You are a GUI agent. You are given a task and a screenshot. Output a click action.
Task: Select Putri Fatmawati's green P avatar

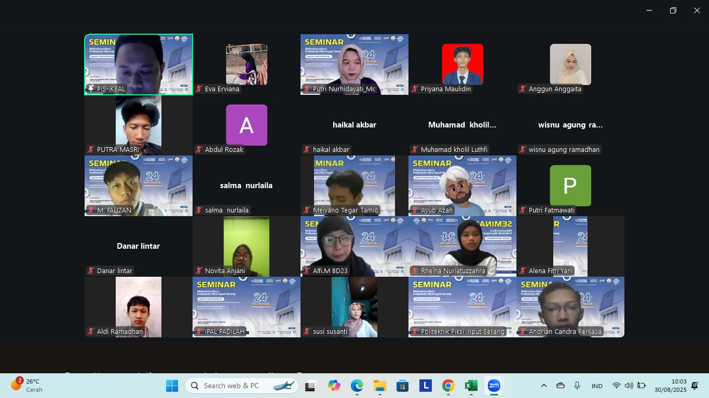pos(570,186)
